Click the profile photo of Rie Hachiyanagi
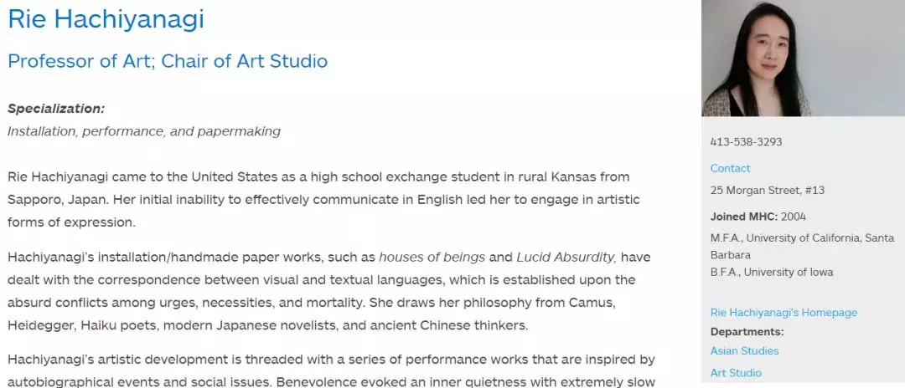Screen dimensions: 905x388 tap(756, 58)
